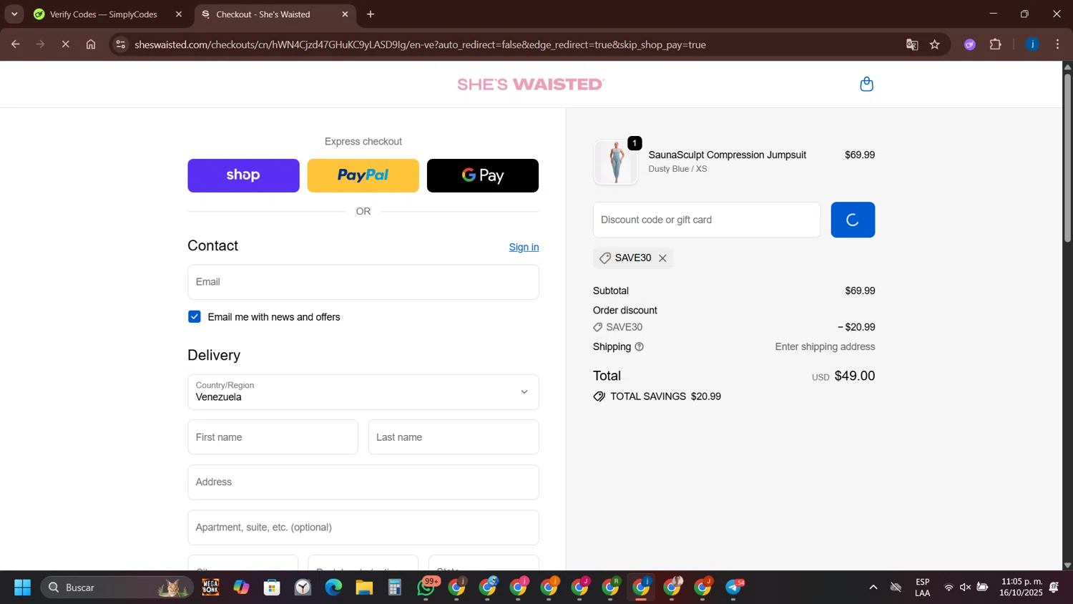Pay with PayPal express button

coord(363,175)
